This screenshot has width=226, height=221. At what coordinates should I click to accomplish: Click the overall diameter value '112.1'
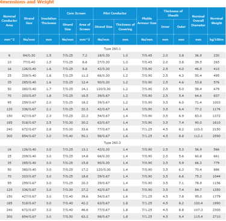coord(198,136)
